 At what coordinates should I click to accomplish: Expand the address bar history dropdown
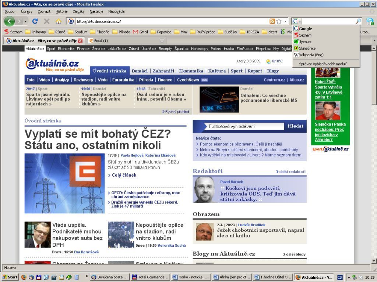285,21
